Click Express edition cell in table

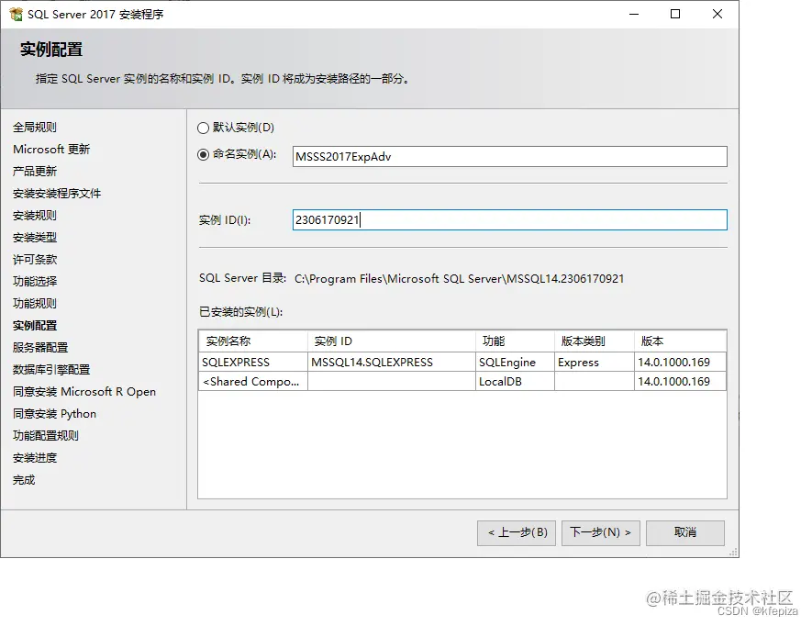[594, 363]
